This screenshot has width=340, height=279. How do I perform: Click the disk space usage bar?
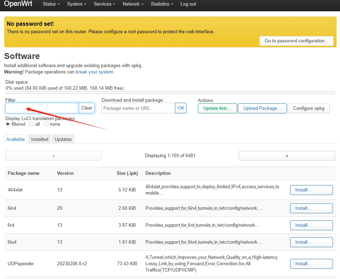click(170, 93)
